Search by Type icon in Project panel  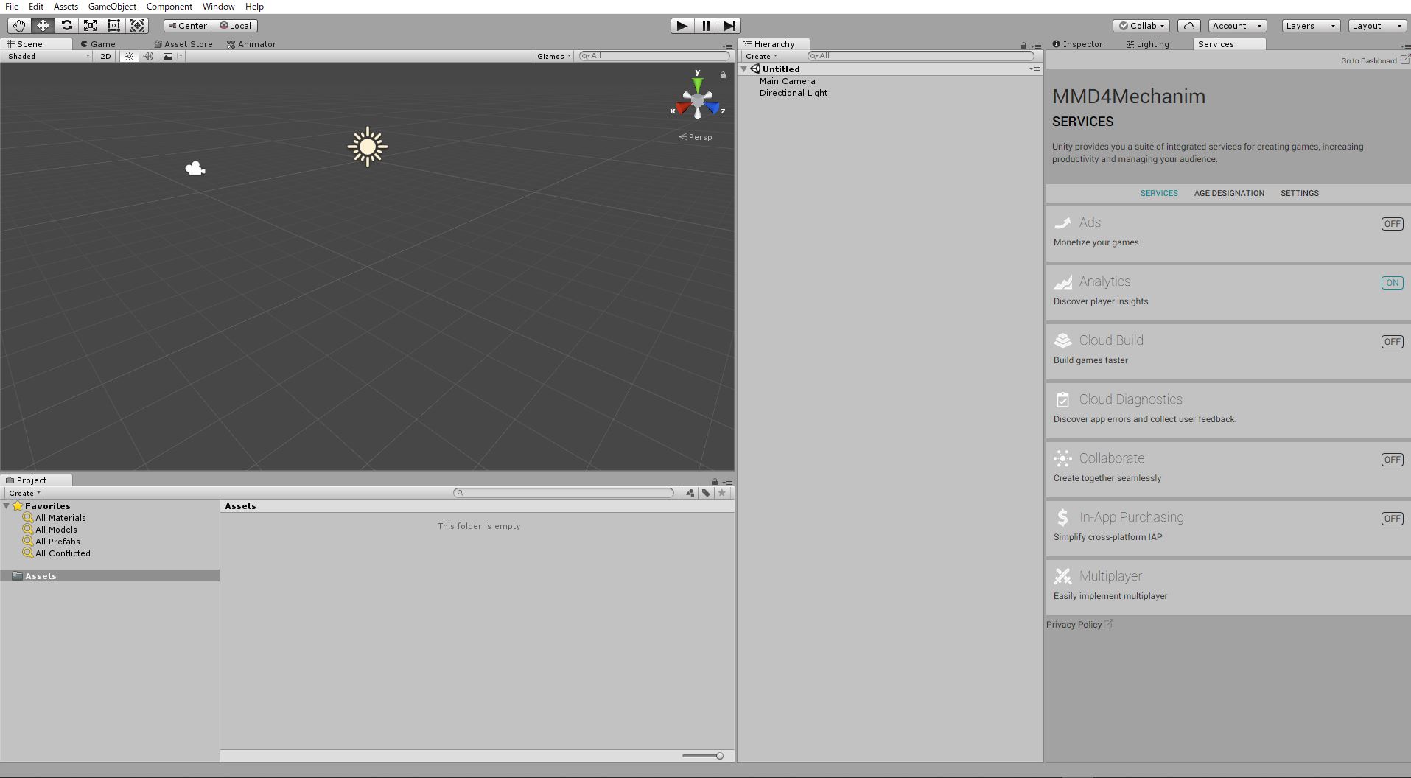pos(690,493)
